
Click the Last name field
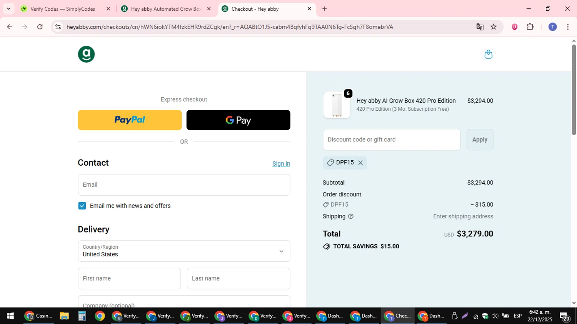point(238,279)
